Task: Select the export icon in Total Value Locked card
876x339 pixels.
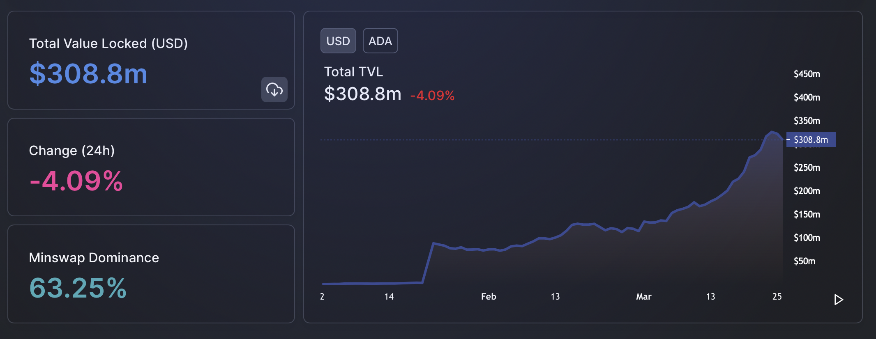Action: pyautogui.click(x=274, y=90)
